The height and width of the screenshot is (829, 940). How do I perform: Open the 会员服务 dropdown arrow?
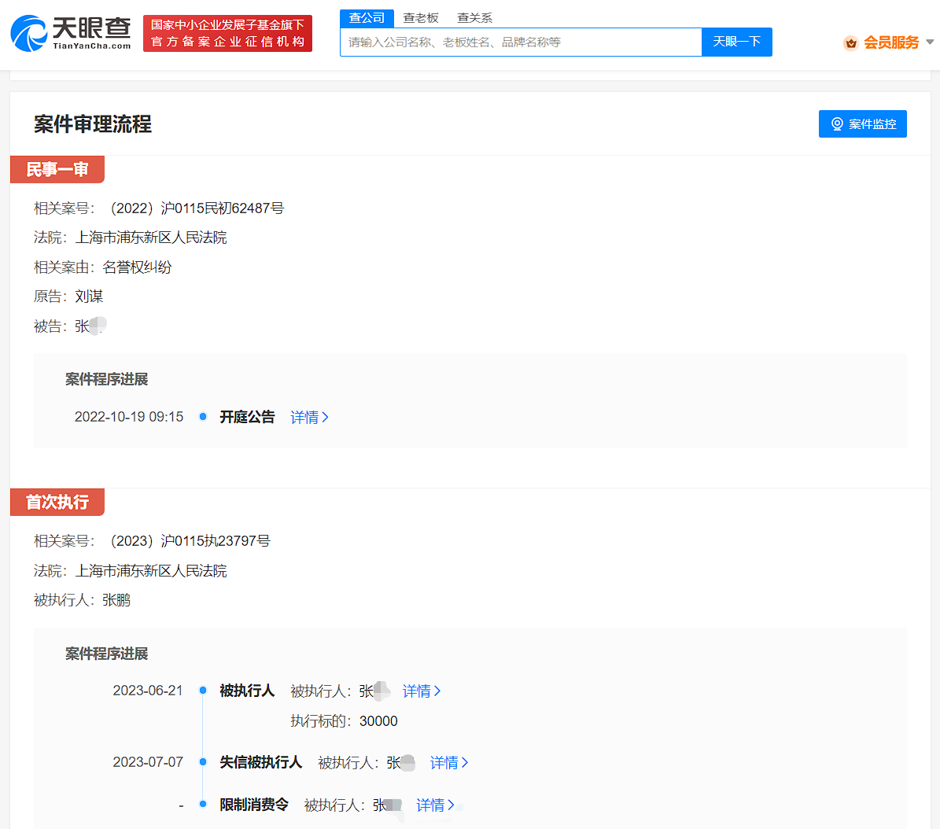930,42
